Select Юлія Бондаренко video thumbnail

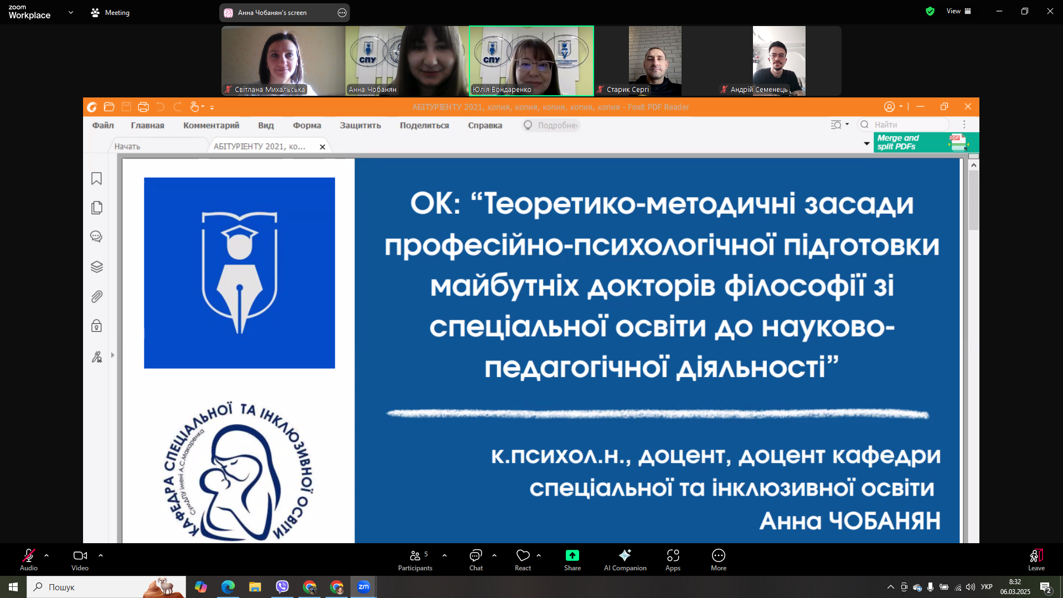pyautogui.click(x=531, y=60)
